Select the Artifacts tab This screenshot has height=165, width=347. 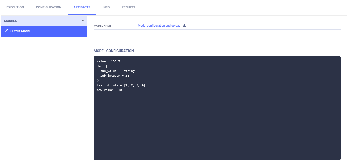[82, 7]
